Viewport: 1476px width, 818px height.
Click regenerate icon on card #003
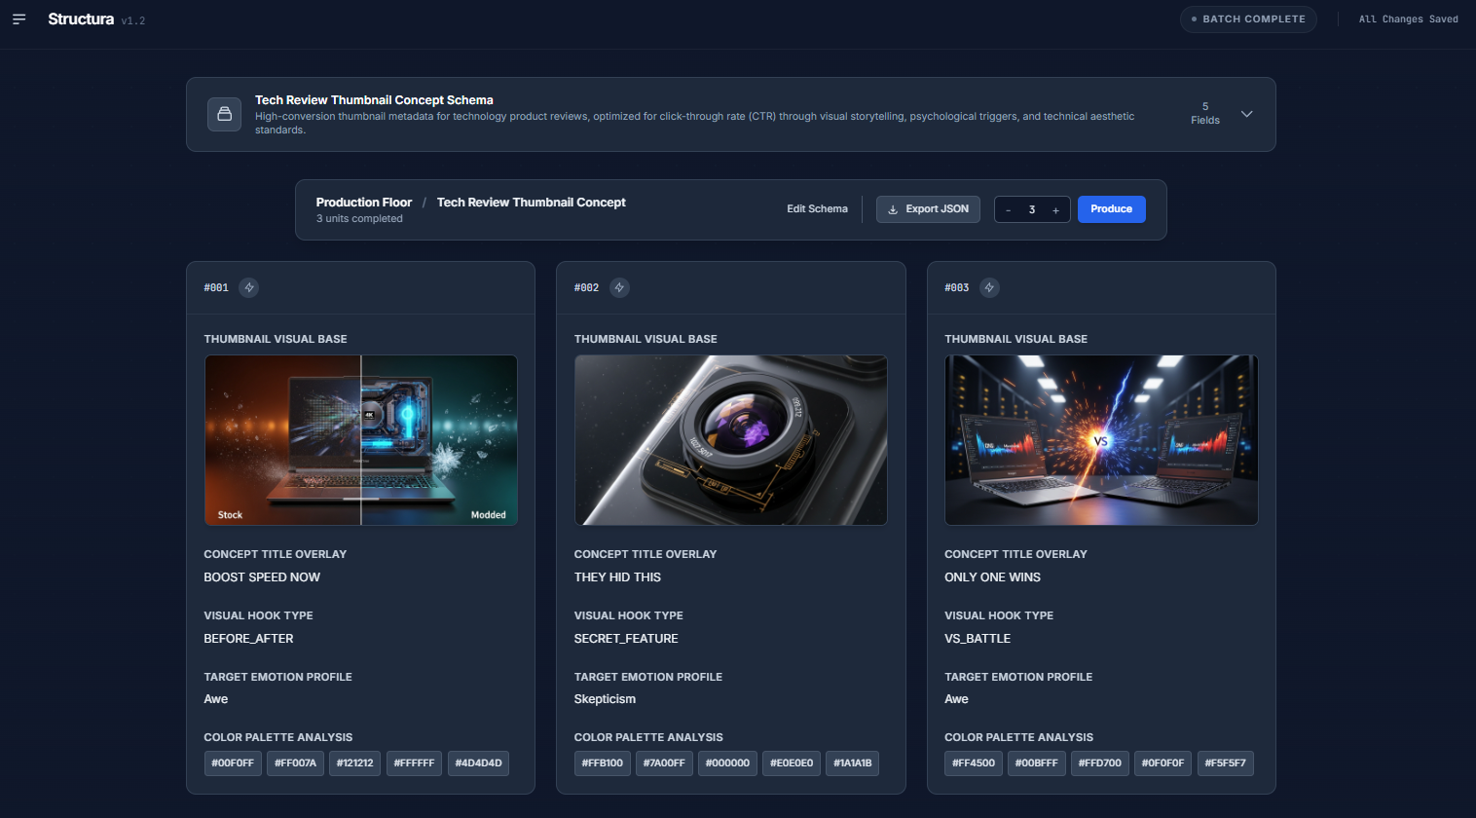pyautogui.click(x=989, y=287)
